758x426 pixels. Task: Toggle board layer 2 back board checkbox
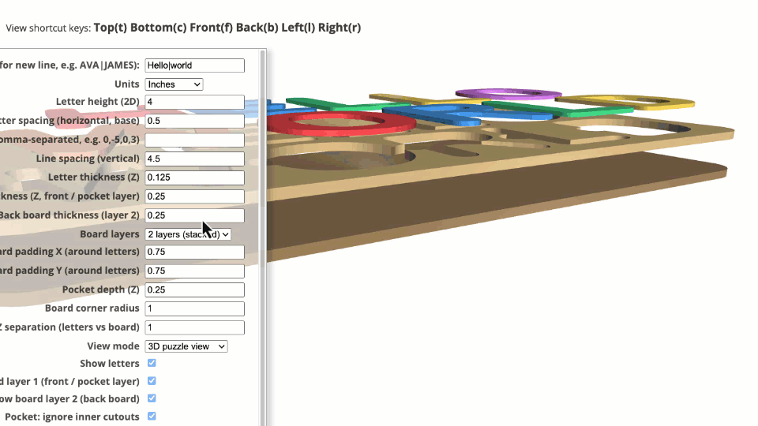[152, 398]
